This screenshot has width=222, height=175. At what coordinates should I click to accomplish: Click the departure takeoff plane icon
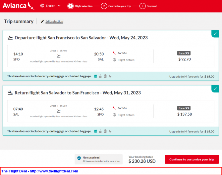click(x=10, y=38)
